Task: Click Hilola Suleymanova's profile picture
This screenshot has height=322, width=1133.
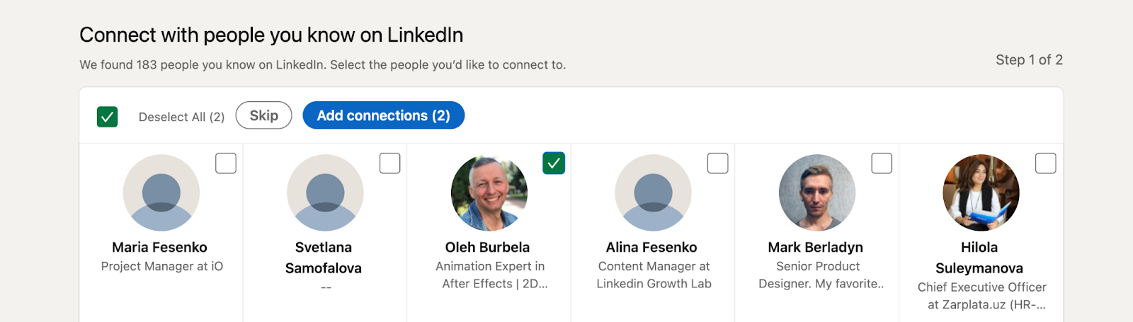Action: [x=981, y=192]
